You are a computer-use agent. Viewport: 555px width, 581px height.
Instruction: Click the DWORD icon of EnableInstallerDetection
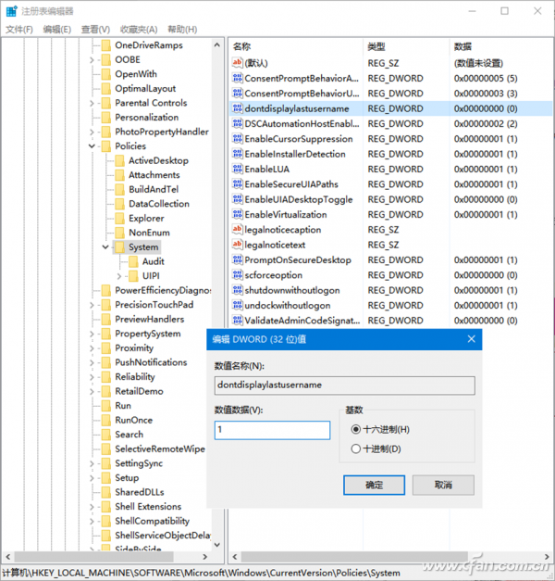(237, 154)
